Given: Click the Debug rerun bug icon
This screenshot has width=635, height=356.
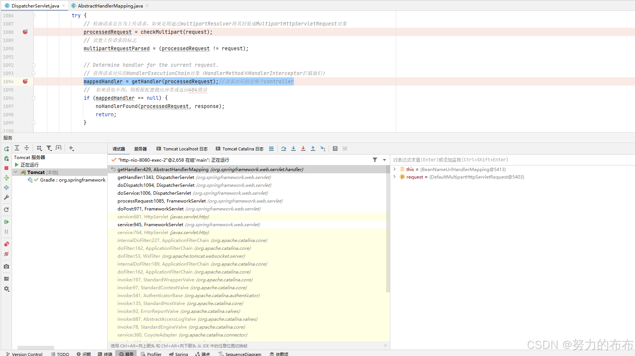Looking at the screenshot, I should click(x=6, y=158).
